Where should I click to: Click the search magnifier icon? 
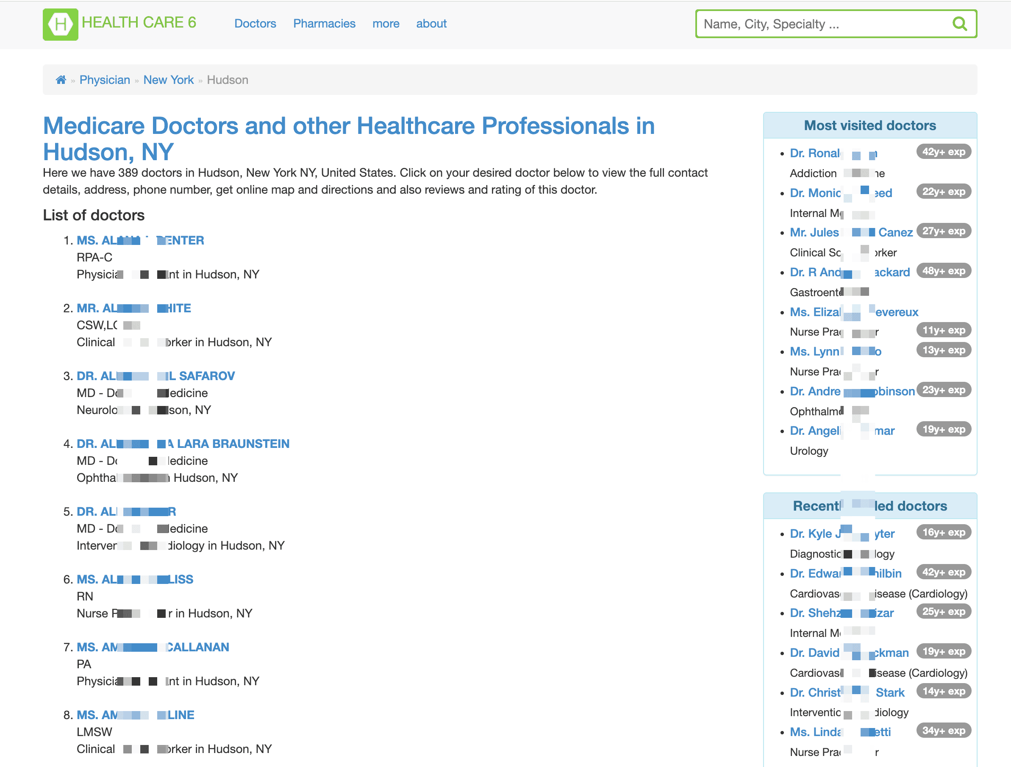coord(959,24)
